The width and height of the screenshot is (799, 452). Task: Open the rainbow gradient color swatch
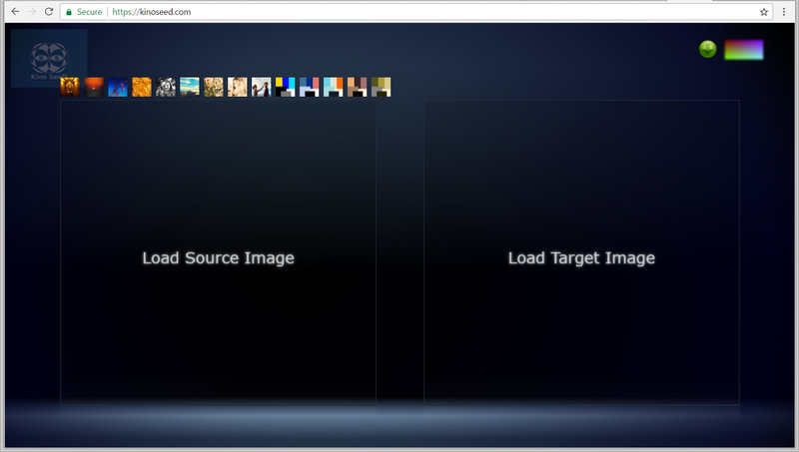click(743, 50)
